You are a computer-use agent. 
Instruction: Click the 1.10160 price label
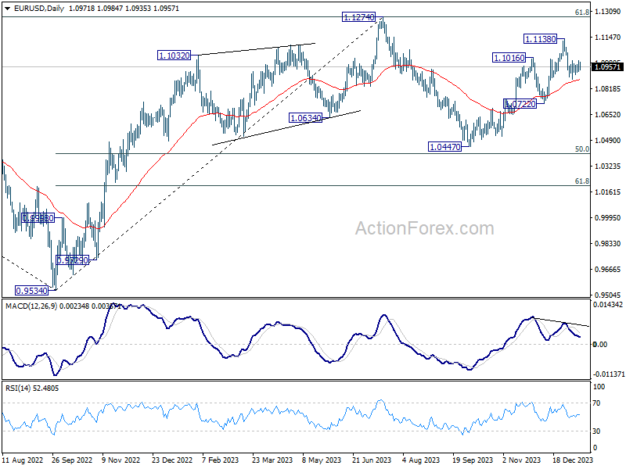coord(509,58)
